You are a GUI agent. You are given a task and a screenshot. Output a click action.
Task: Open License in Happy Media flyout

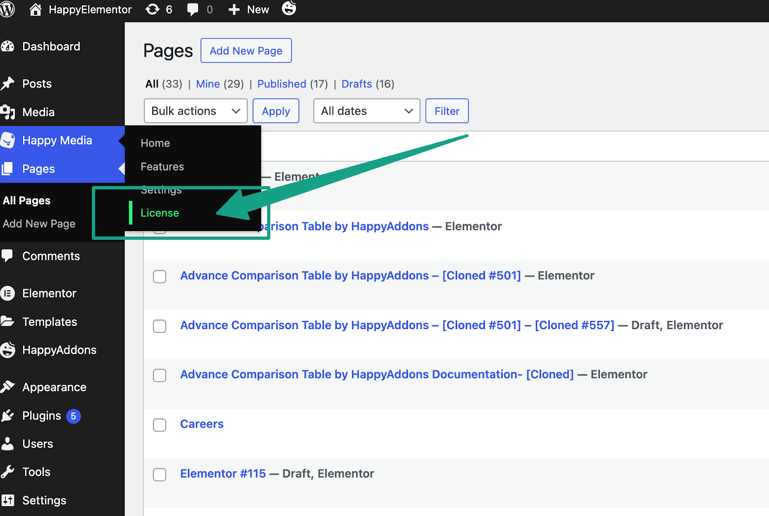(160, 213)
